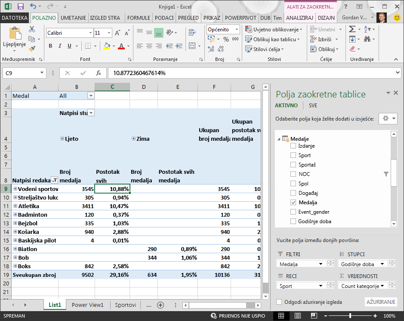
Task: Decrease font size with smaller A icon
Action: (127, 33)
